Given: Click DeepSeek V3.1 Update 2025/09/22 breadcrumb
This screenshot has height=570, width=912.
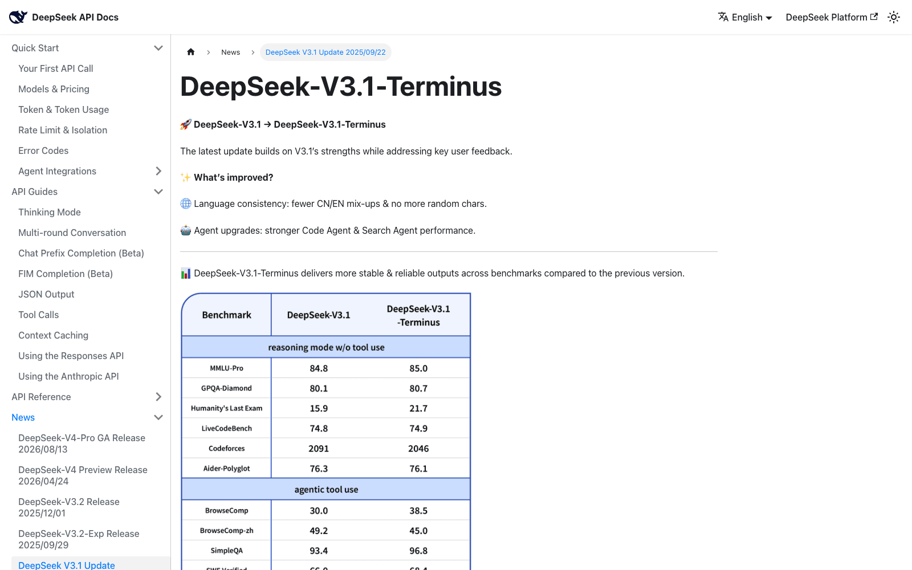Looking at the screenshot, I should [x=325, y=52].
